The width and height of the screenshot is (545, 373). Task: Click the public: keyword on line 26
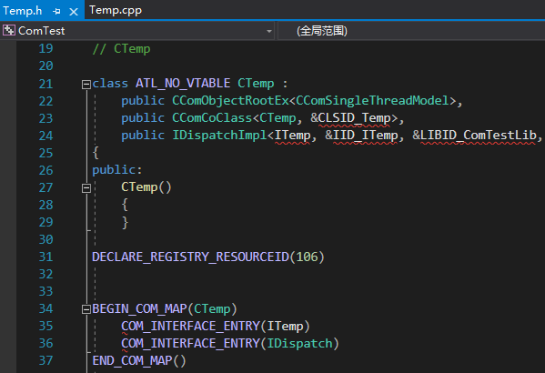pyautogui.click(x=117, y=170)
